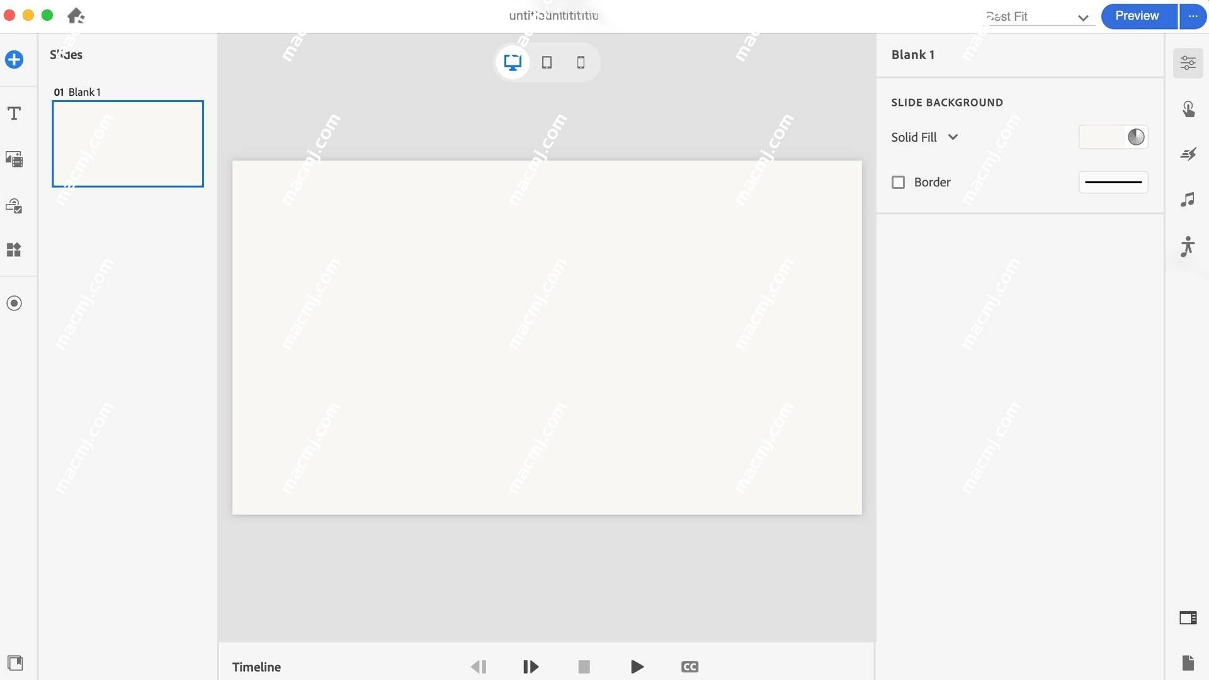The width and height of the screenshot is (1209, 680).
Task: Open the Widgets grid icon
Action: [14, 250]
